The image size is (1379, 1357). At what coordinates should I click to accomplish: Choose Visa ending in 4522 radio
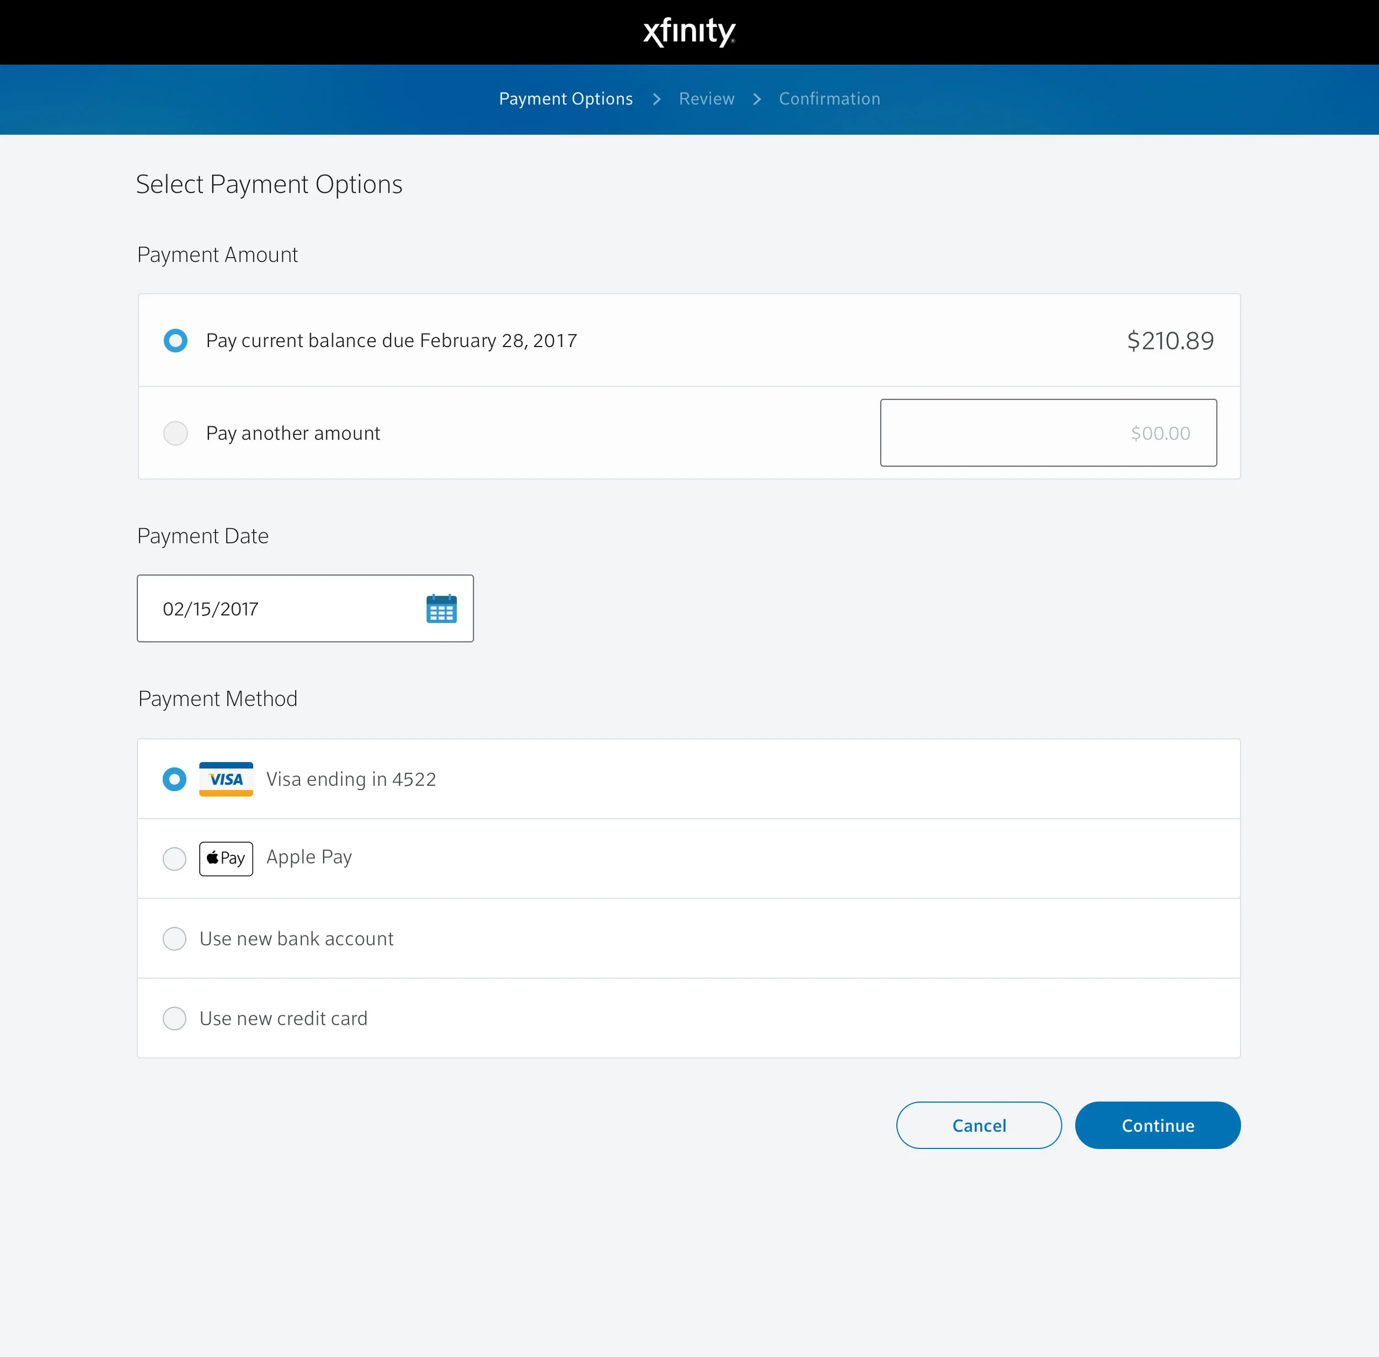pyautogui.click(x=174, y=779)
